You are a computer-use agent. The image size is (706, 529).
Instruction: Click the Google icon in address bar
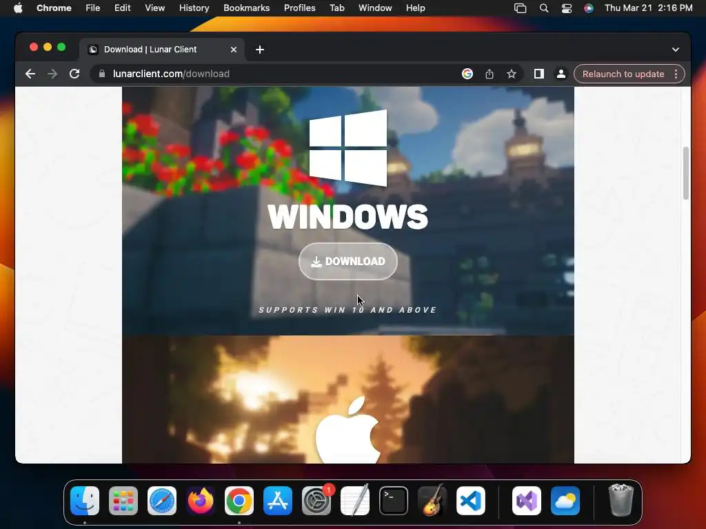(x=467, y=74)
